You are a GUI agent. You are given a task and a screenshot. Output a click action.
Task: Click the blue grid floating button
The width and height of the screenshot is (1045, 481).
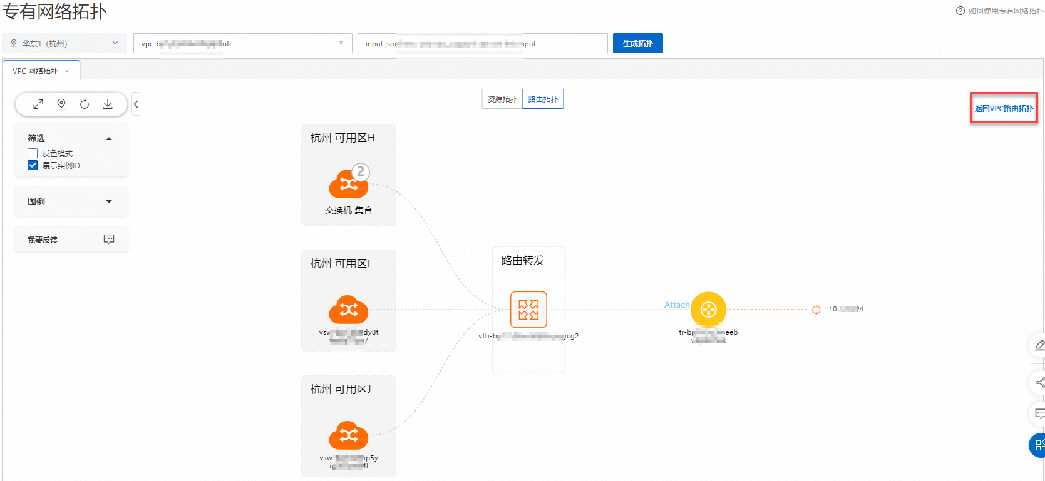pyautogui.click(x=1038, y=445)
